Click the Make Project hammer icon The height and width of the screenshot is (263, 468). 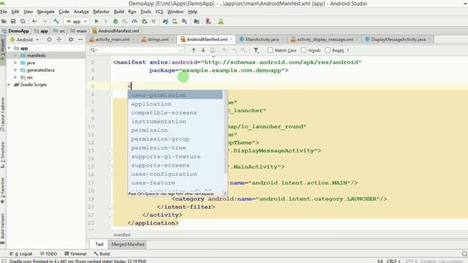tap(56, 21)
